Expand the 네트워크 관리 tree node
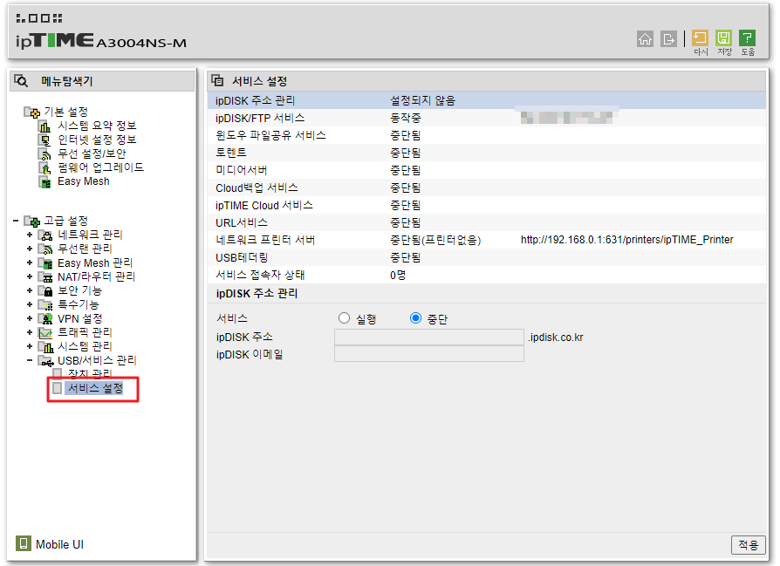The height and width of the screenshot is (566, 780). click(x=30, y=235)
